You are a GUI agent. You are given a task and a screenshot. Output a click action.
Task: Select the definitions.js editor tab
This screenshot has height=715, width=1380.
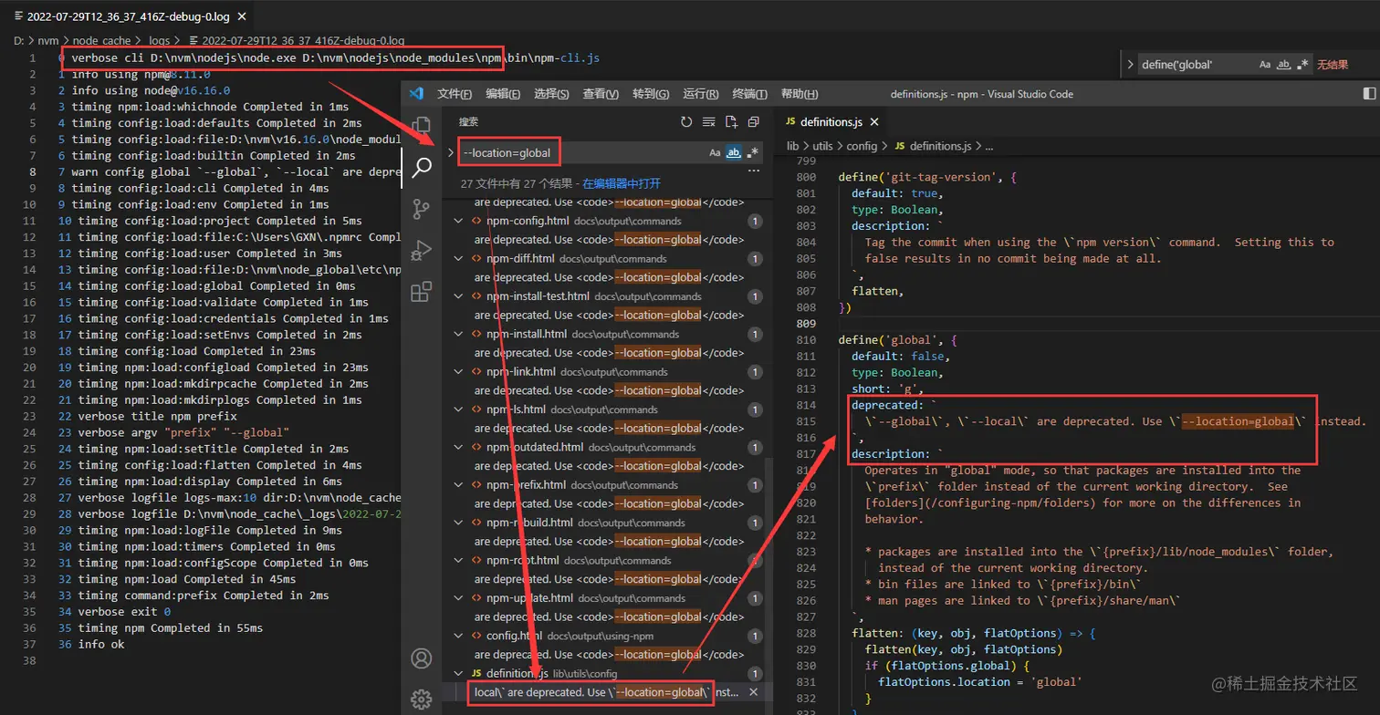(831, 122)
